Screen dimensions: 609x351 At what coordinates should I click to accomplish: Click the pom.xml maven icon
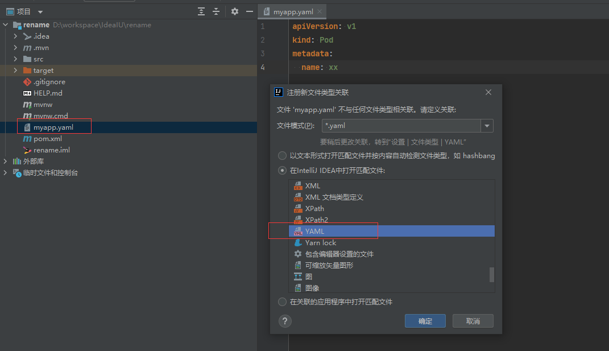pyautogui.click(x=27, y=139)
